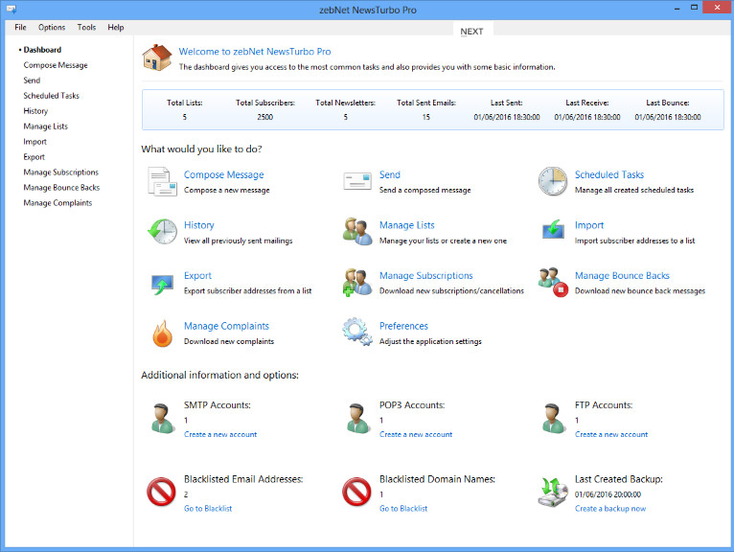734x552 pixels.
Task: Click the application icon in title bar
Action: [x=11, y=10]
